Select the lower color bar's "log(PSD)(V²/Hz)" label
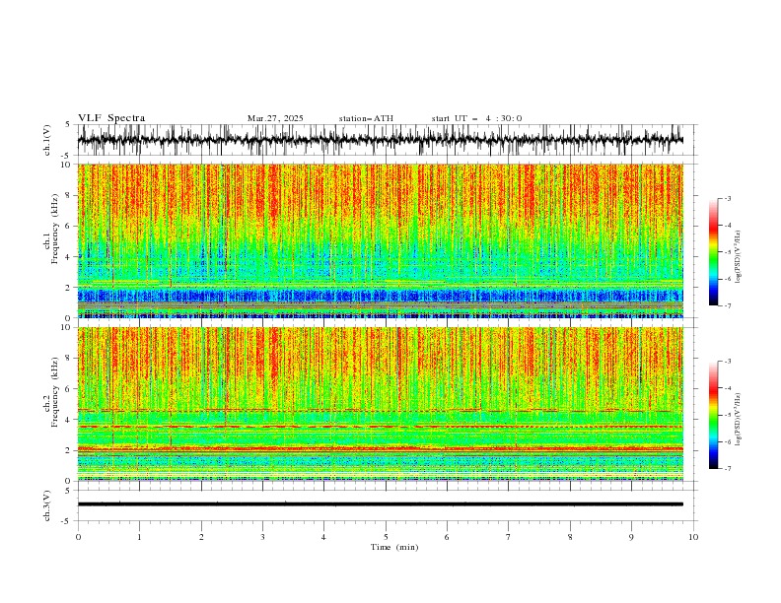Viewport: 781px width, 603px height. (x=738, y=420)
